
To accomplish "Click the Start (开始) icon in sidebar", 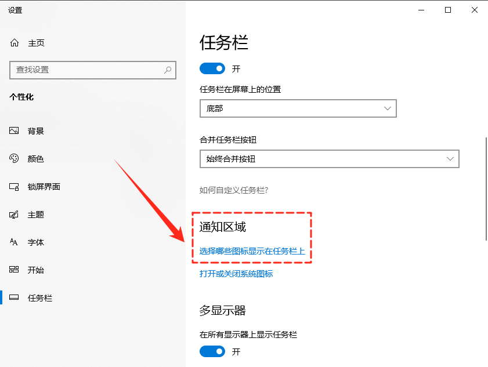I will pos(15,270).
